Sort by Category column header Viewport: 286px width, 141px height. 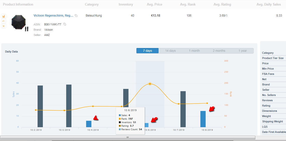[92, 4]
